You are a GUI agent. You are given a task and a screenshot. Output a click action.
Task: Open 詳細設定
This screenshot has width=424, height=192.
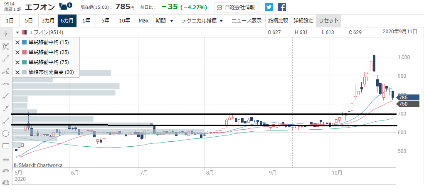pos(303,21)
